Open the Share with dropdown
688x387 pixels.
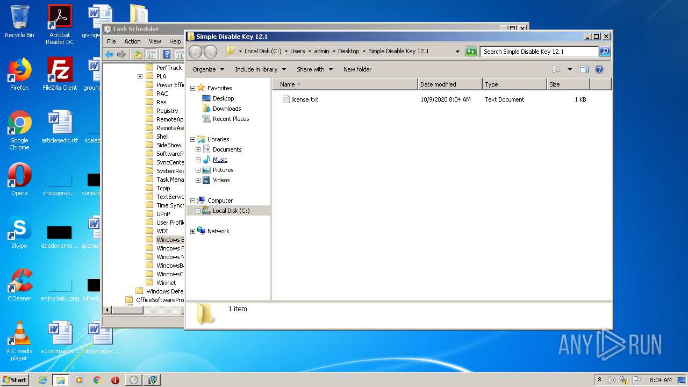point(314,69)
